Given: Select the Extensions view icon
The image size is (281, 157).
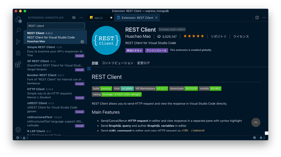Looking at the screenshot, I should (x=18, y=64).
